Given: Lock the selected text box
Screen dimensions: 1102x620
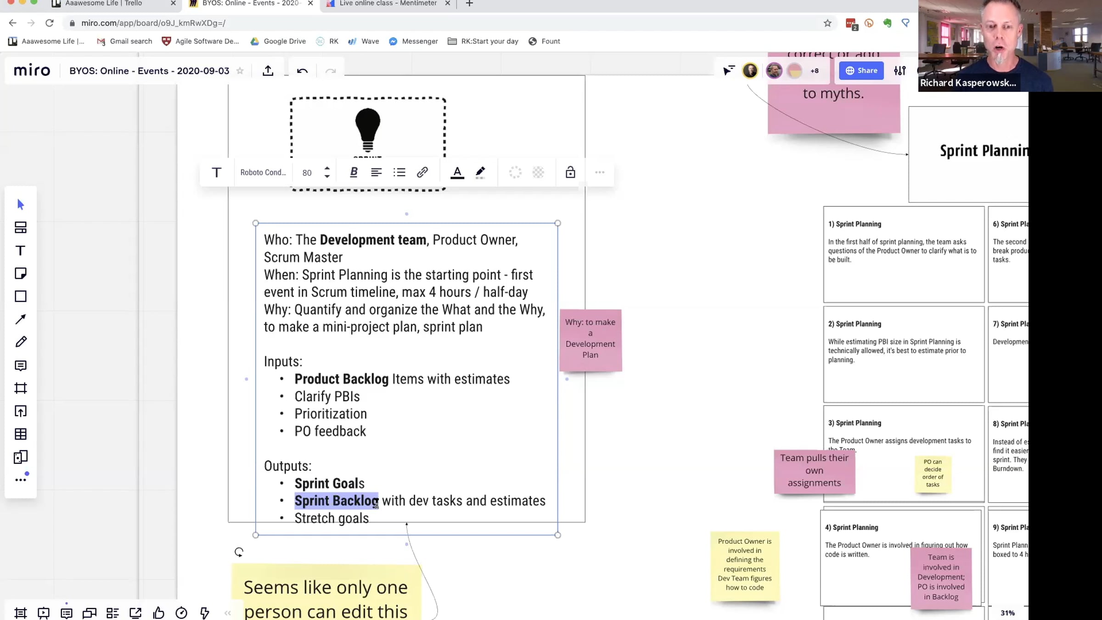Looking at the screenshot, I should 570,172.
